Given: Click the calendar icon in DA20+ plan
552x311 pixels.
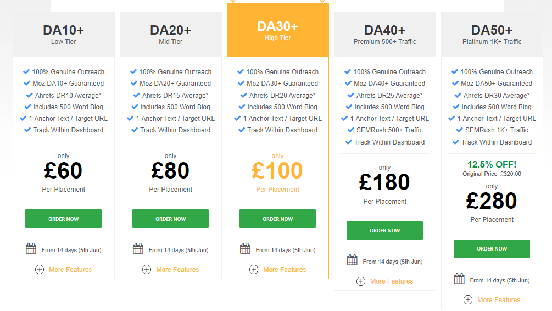Looking at the screenshot, I should pyautogui.click(x=138, y=248).
